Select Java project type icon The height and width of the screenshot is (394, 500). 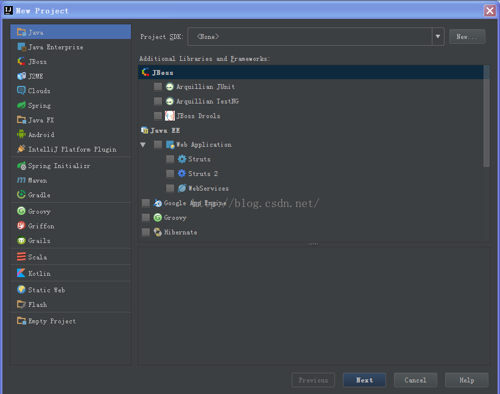click(21, 32)
